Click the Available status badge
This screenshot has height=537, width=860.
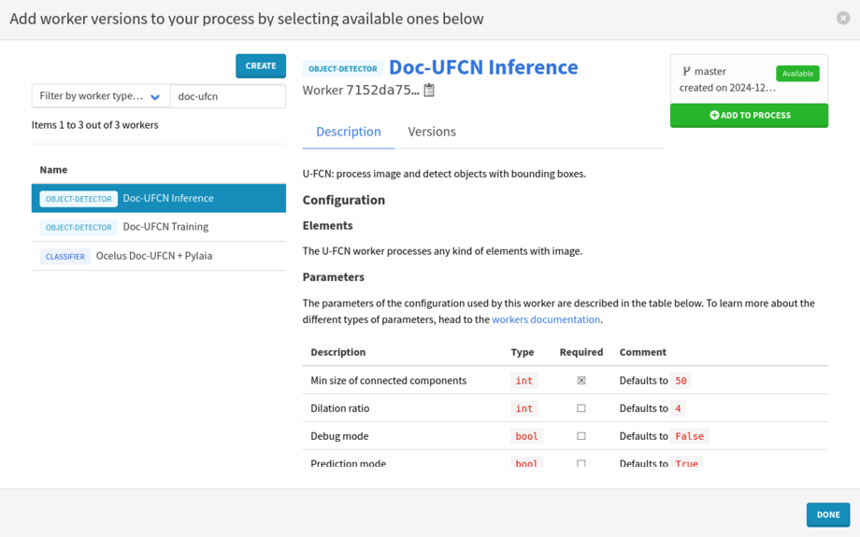pos(796,74)
